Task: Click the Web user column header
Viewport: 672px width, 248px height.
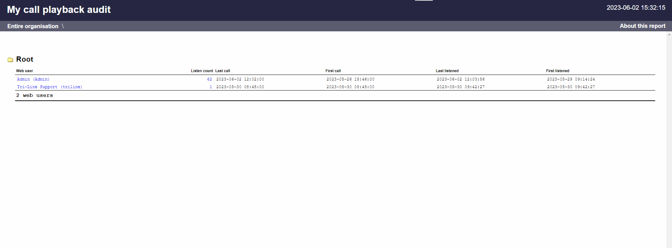Action: coord(25,71)
